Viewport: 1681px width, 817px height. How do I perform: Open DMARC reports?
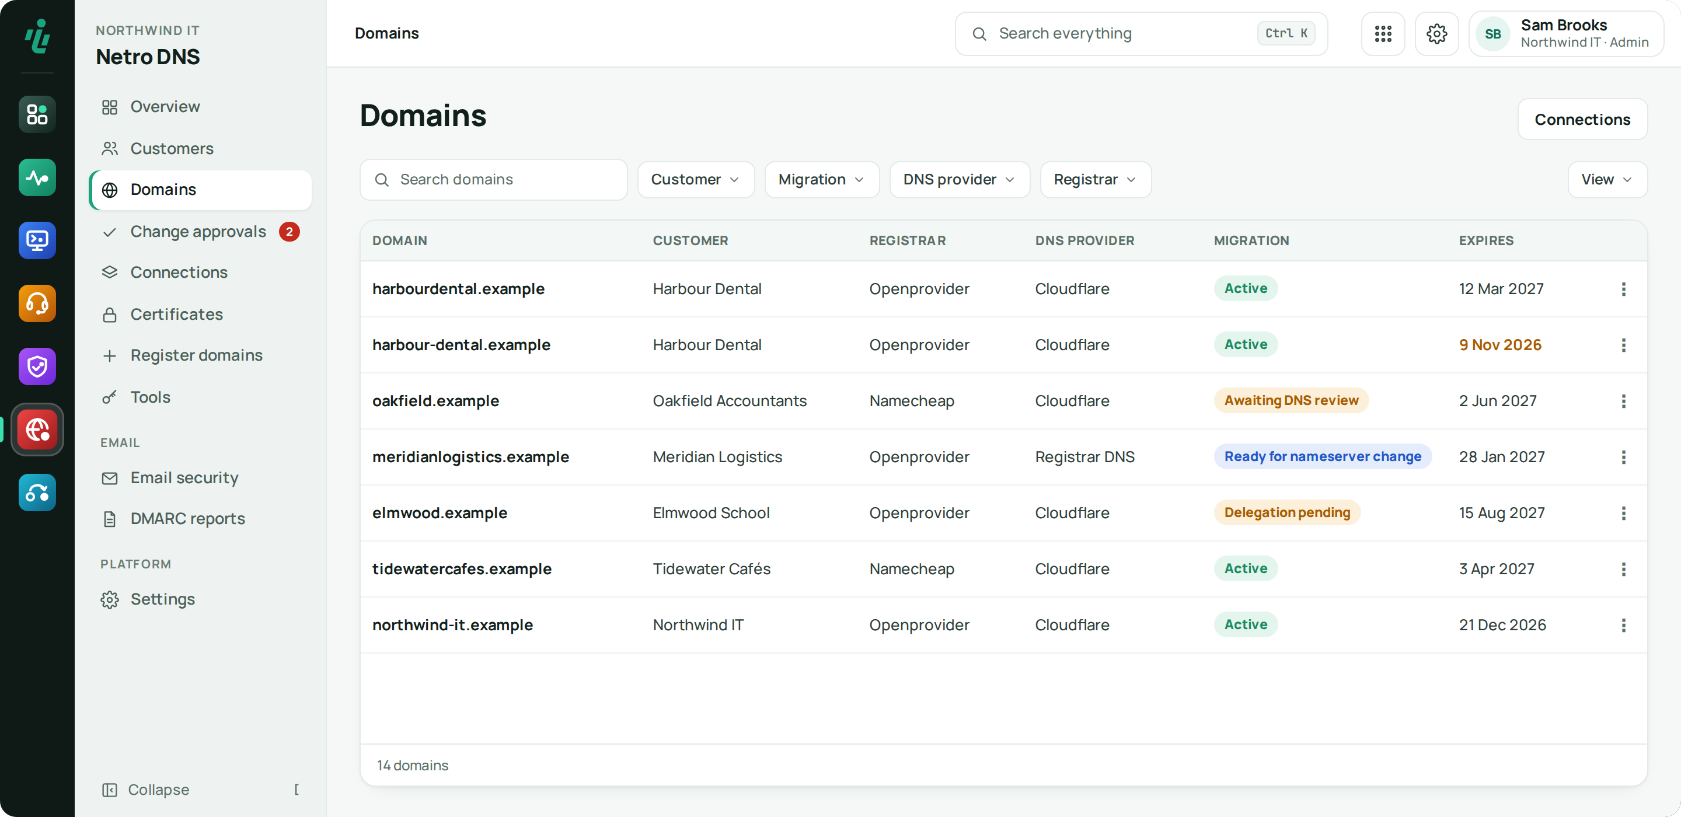[x=200, y=519]
